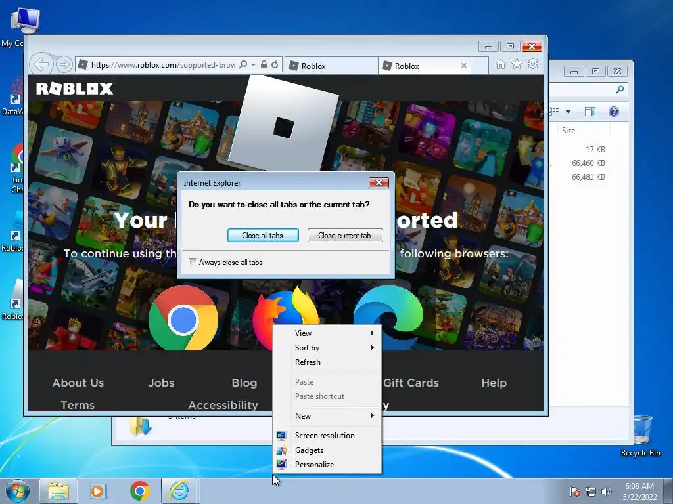Click the Internet Explorer back arrow button
This screenshot has width=673, height=504.
coord(41,64)
